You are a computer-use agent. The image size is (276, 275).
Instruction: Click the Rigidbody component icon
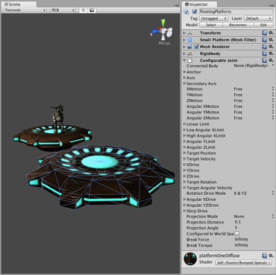pos(190,54)
